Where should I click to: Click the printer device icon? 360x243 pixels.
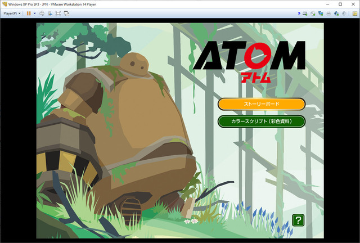tap(328, 13)
